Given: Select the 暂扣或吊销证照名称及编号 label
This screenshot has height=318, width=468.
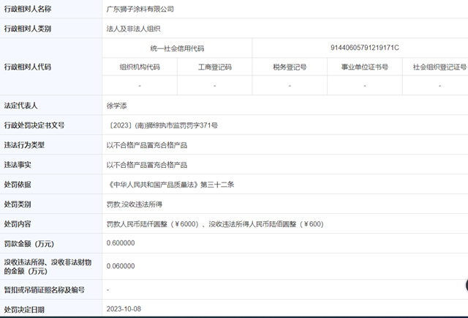Looking at the screenshot, I should 44,289.
